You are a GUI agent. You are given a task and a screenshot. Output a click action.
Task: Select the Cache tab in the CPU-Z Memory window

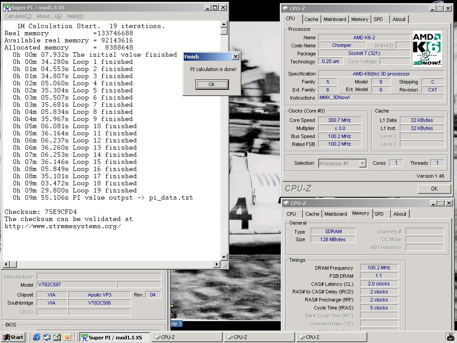click(x=312, y=214)
